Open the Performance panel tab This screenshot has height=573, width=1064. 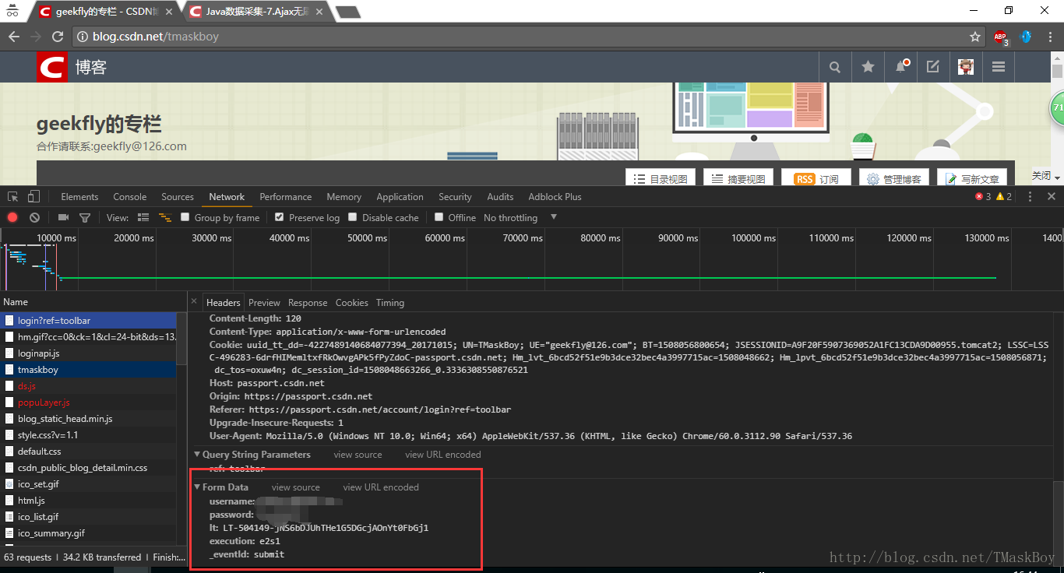coord(286,197)
